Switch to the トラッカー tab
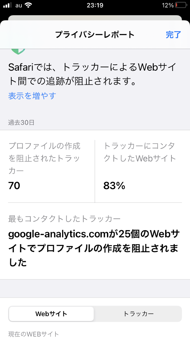The height and width of the screenshot is (339, 190). tap(138, 314)
